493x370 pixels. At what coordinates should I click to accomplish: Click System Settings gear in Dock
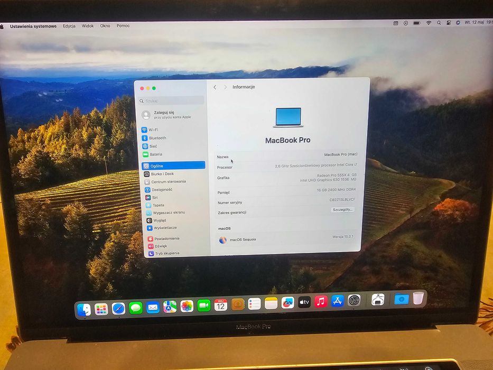[x=354, y=300]
